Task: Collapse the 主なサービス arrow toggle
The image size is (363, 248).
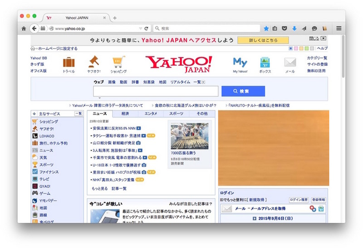Action: pyautogui.click(x=34, y=114)
